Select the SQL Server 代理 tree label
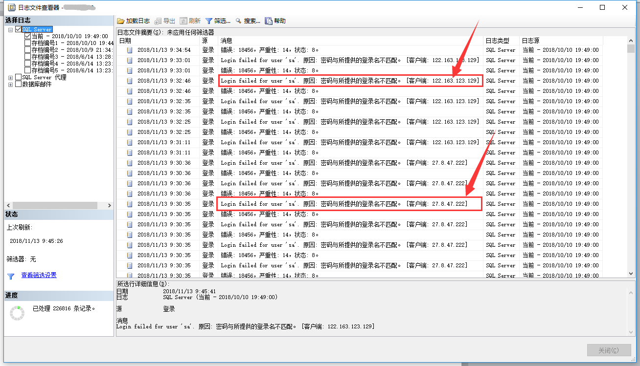The width and height of the screenshot is (640, 366). 44,77
